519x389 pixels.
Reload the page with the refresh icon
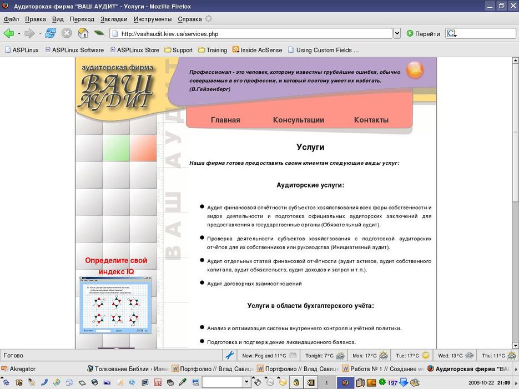[51, 33]
